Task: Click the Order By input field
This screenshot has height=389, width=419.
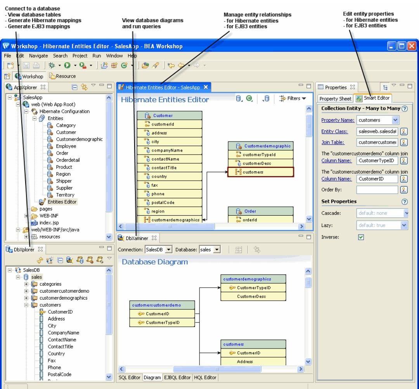Action: click(377, 190)
